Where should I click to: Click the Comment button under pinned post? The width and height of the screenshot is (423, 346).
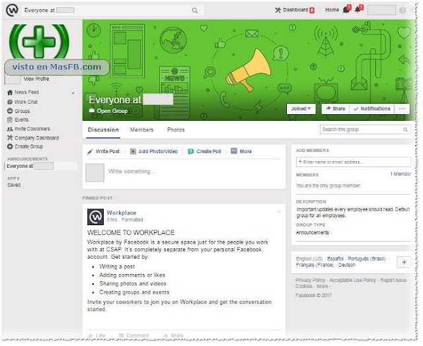[x=134, y=335]
